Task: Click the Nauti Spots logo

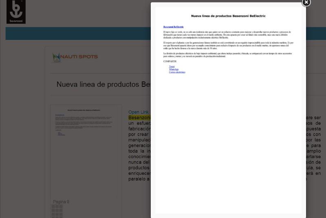Action: (x=75, y=57)
